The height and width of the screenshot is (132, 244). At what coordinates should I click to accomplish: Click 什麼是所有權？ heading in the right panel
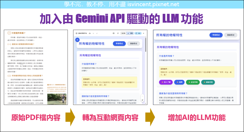pos(166,56)
